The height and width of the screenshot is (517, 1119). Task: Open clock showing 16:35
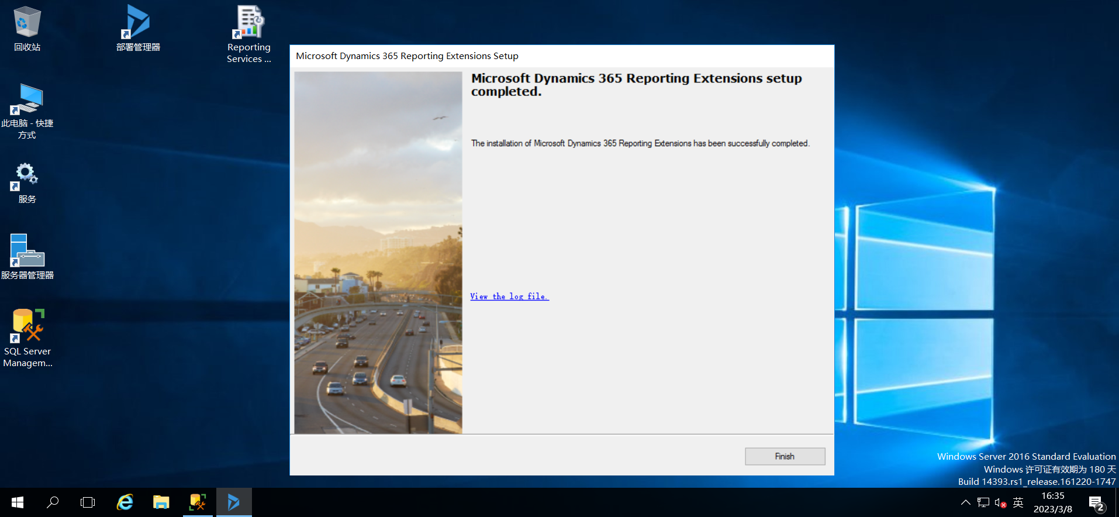(1052, 502)
